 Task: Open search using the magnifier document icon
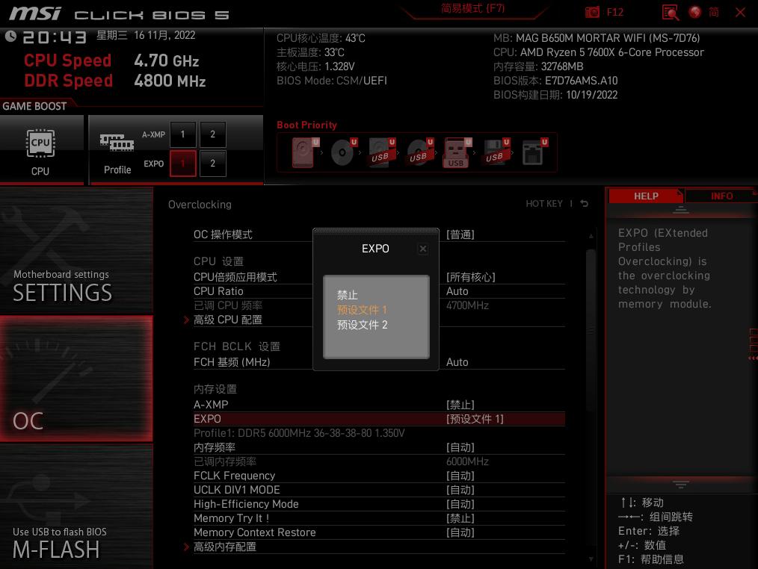pyautogui.click(x=670, y=13)
